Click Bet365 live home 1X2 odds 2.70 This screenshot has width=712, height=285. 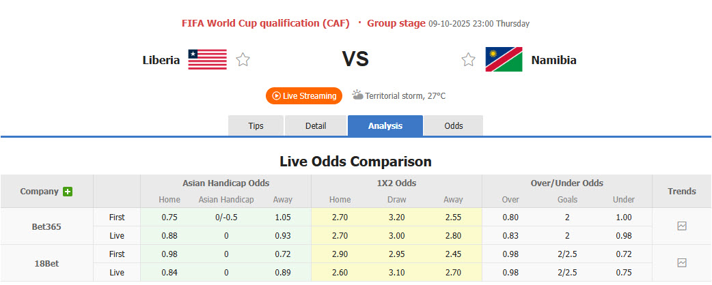340,235
